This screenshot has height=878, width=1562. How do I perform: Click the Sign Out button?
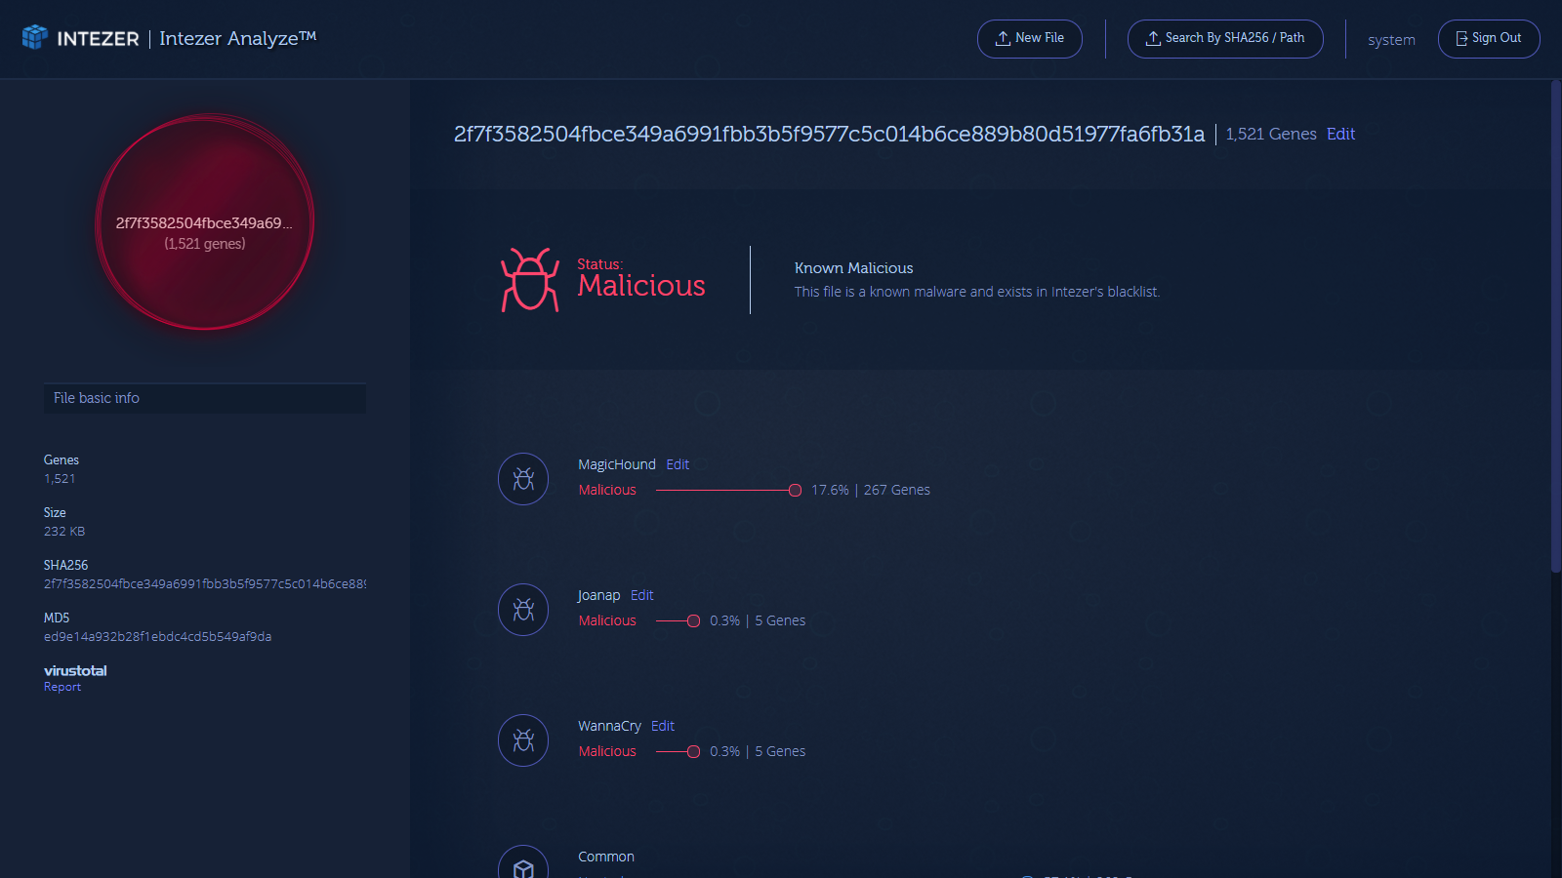click(1489, 39)
